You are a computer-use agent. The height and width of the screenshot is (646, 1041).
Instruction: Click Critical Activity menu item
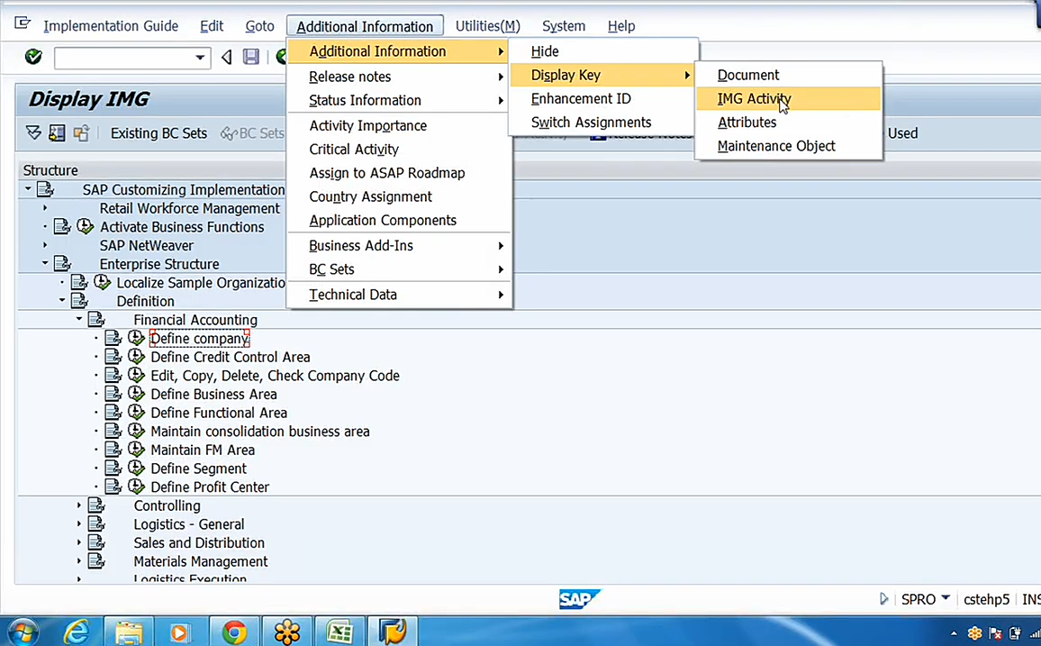[x=399, y=150]
